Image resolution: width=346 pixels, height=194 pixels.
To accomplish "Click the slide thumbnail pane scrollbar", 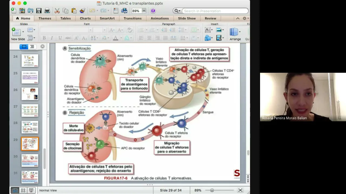I will pos(45,159).
